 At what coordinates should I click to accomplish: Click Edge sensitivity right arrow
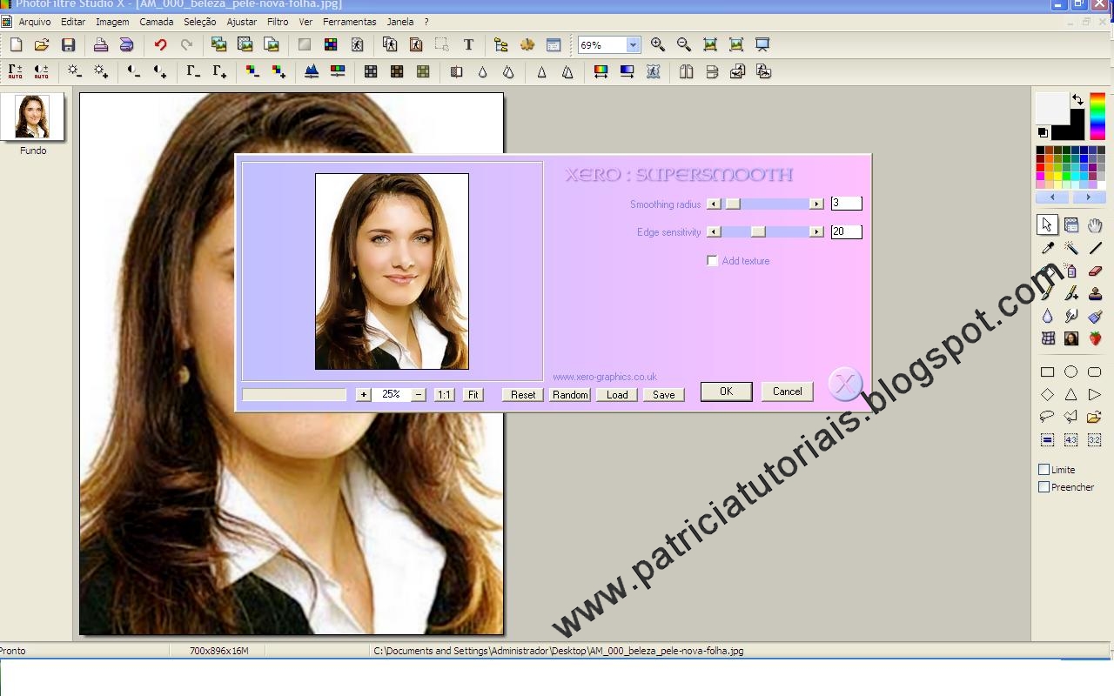[816, 232]
